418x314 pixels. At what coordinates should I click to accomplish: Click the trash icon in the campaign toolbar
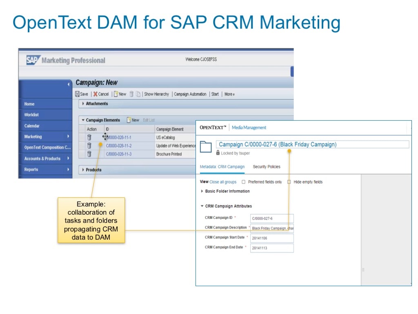point(131,94)
